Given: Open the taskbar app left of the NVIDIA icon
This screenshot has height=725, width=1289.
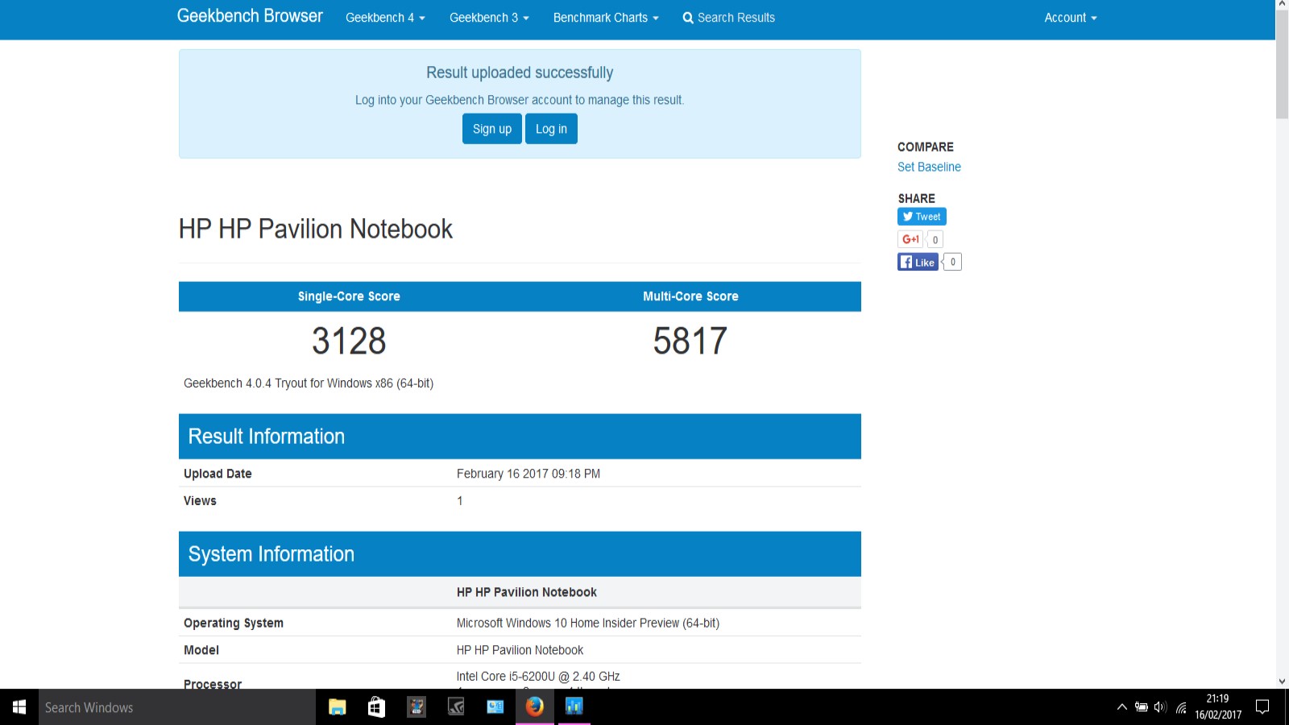Looking at the screenshot, I should pyautogui.click(x=417, y=707).
